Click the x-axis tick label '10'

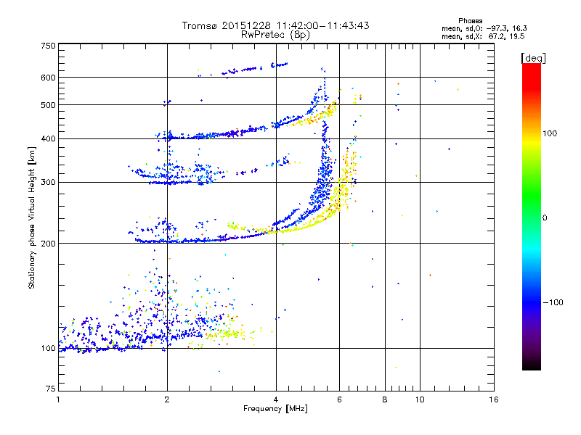click(x=420, y=399)
